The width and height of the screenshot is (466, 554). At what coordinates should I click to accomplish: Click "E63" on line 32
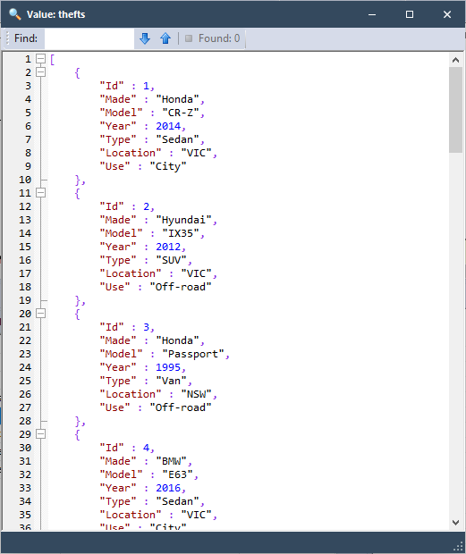pos(177,474)
